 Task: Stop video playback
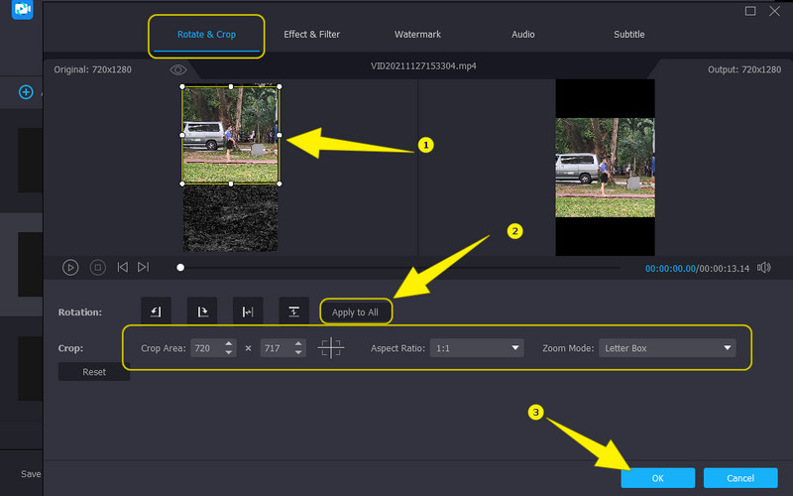point(98,267)
